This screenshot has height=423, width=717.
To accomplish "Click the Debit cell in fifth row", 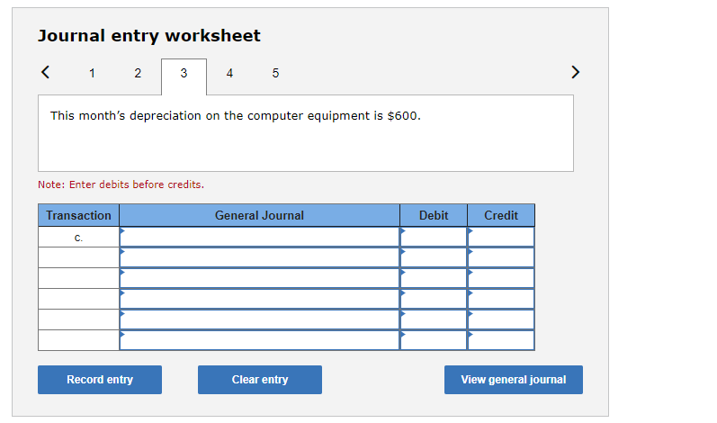I will (x=434, y=319).
